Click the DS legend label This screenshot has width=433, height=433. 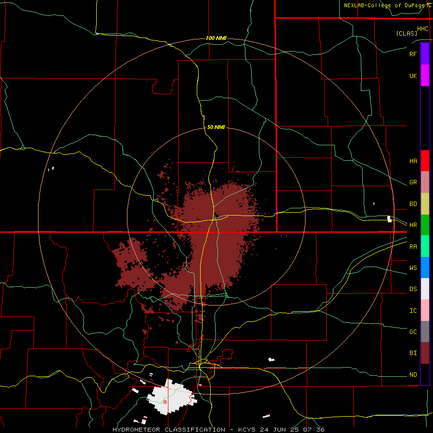(413, 289)
